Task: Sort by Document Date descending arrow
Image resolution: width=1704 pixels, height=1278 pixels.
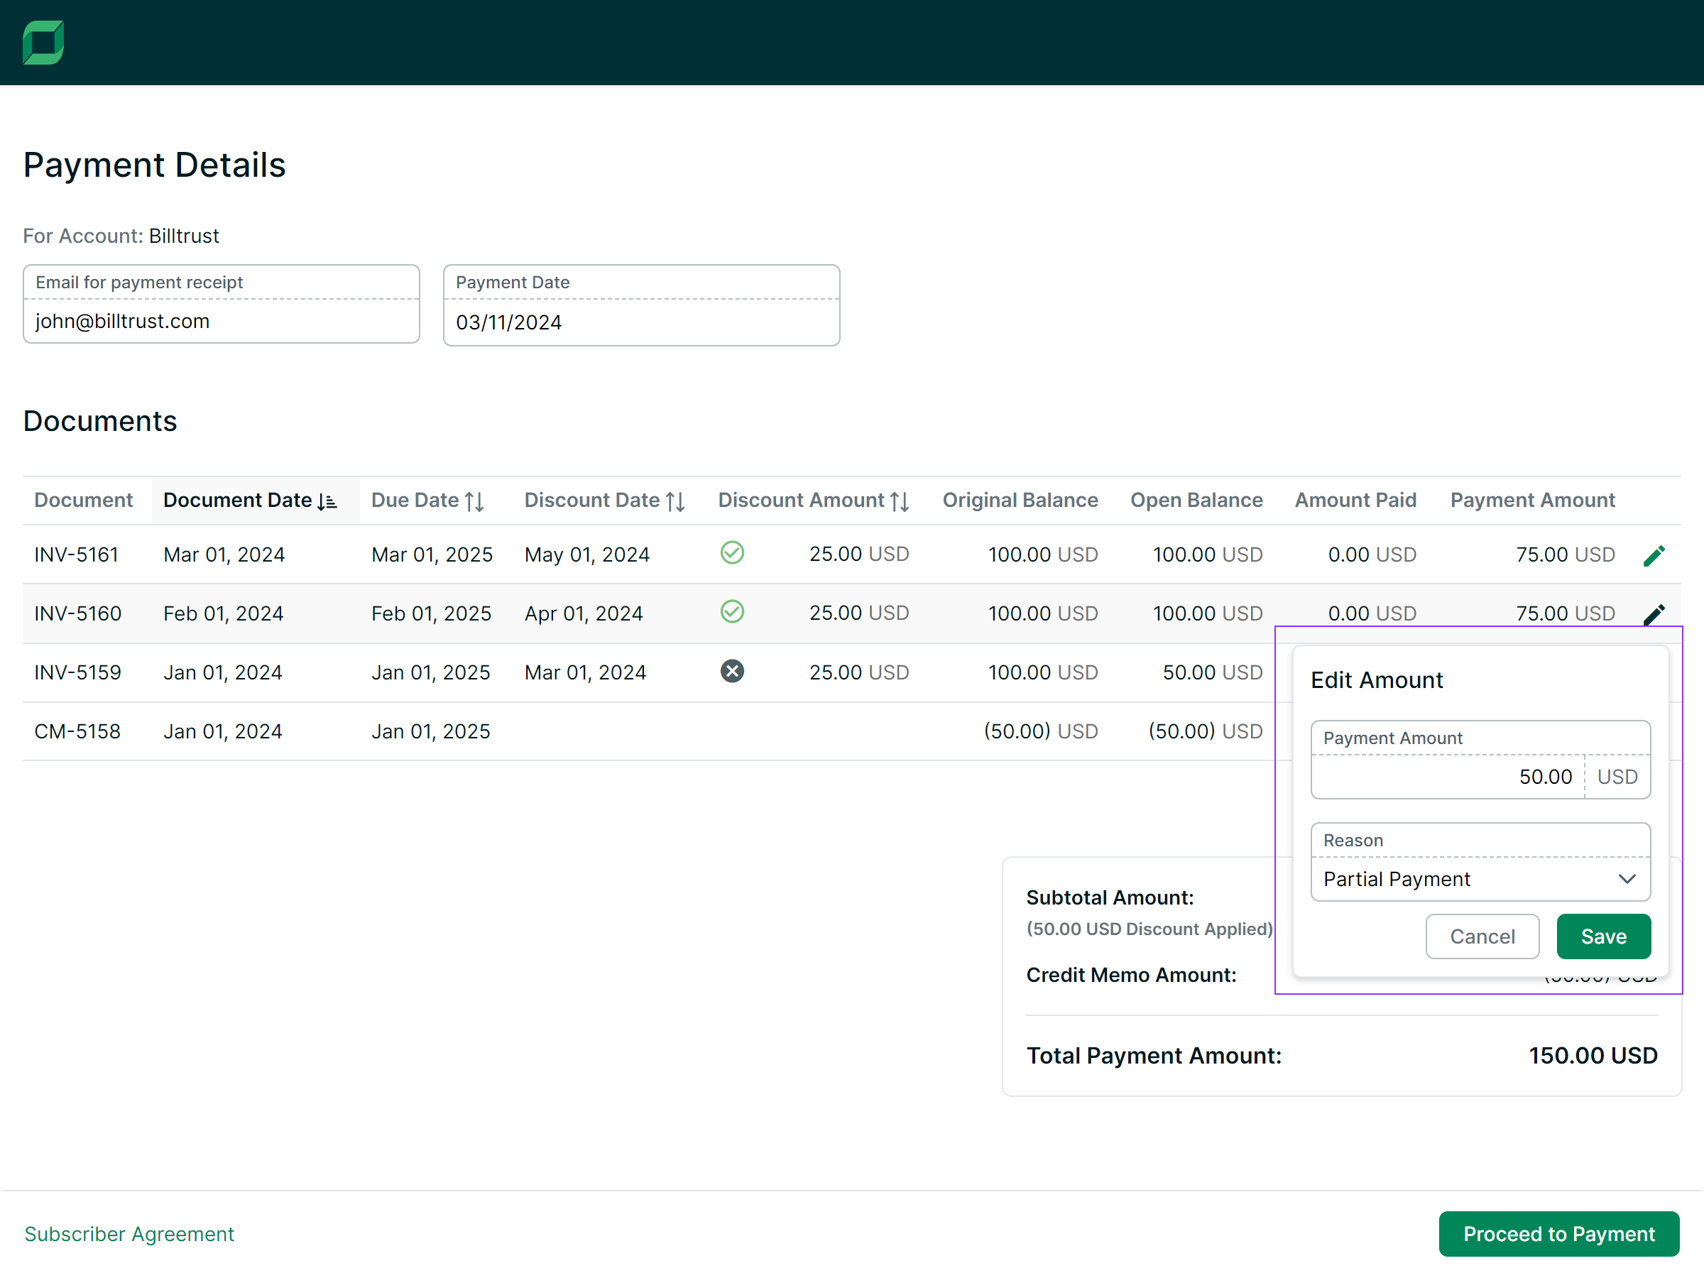Action: [327, 501]
